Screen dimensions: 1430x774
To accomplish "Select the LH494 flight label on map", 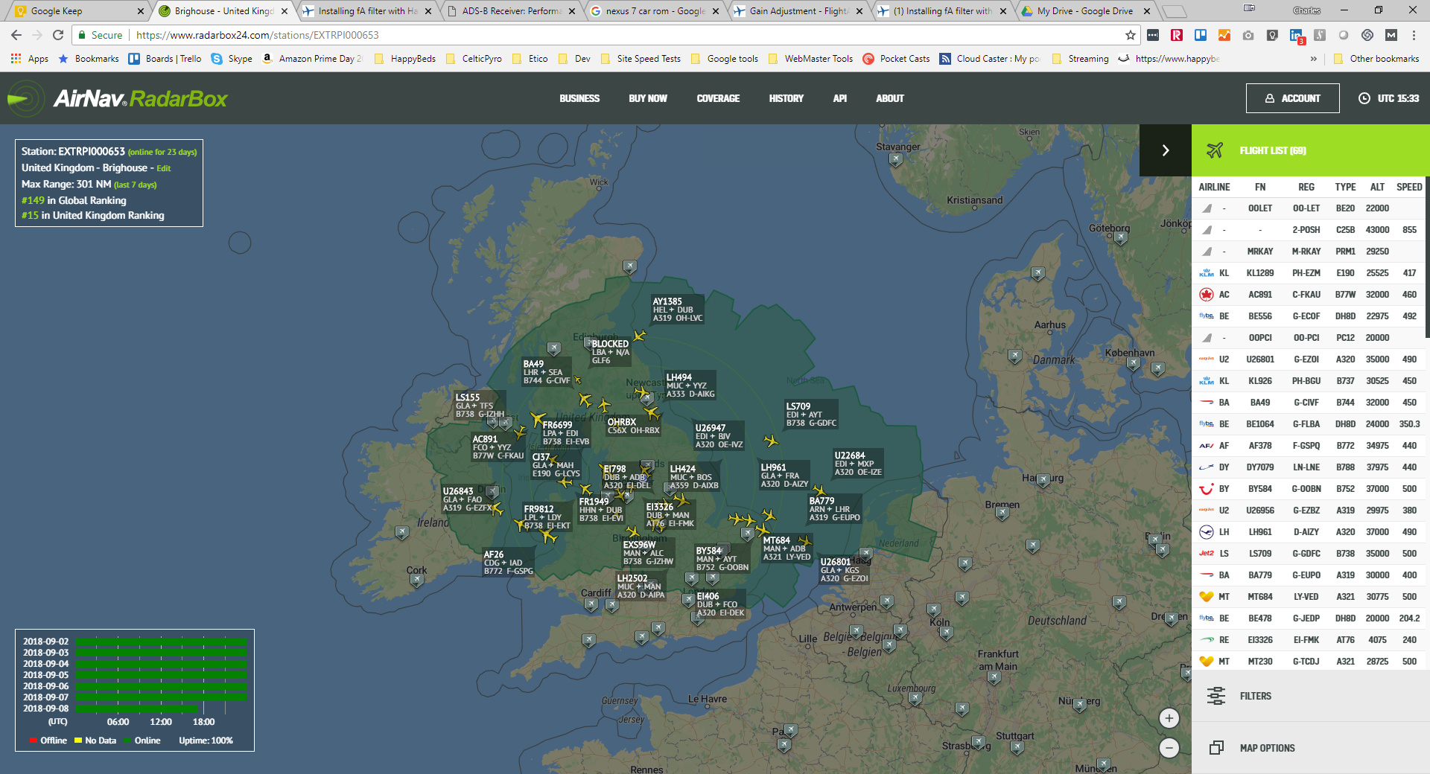I will point(690,386).
